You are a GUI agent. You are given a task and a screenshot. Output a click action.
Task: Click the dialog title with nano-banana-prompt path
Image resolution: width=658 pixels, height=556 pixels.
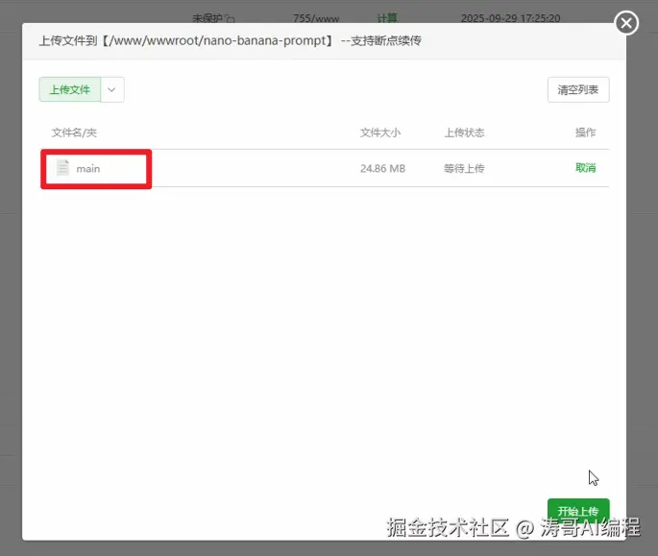click(x=230, y=40)
